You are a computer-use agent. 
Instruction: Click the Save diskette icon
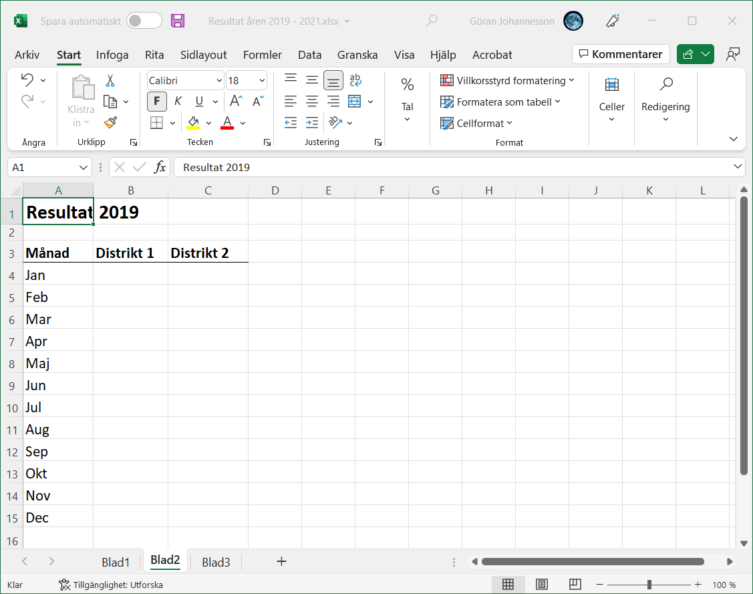pyautogui.click(x=178, y=21)
